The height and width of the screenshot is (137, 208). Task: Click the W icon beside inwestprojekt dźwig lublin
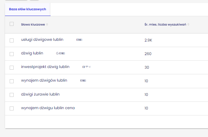point(90,67)
